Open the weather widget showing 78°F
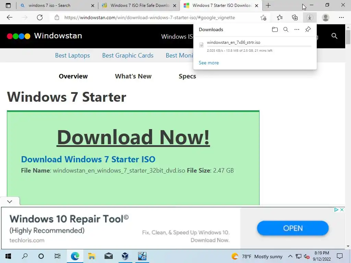Viewport: 351px width, 263px height. point(257,256)
